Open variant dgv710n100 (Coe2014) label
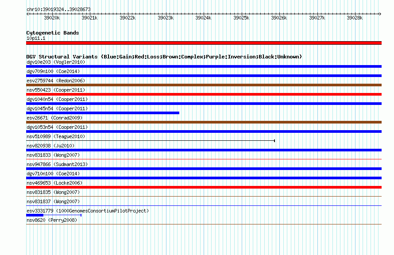This screenshot has width=394, height=255. [53, 174]
